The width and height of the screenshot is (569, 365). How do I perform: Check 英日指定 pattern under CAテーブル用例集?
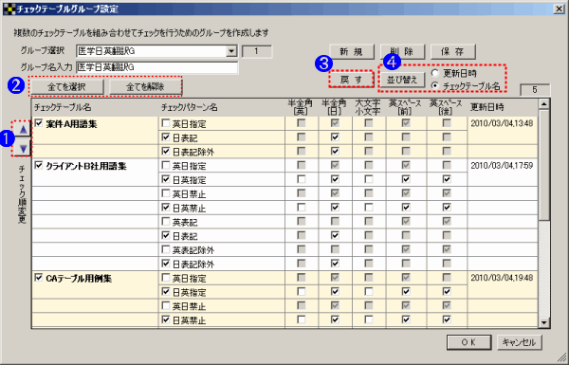(x=166, y=278)
